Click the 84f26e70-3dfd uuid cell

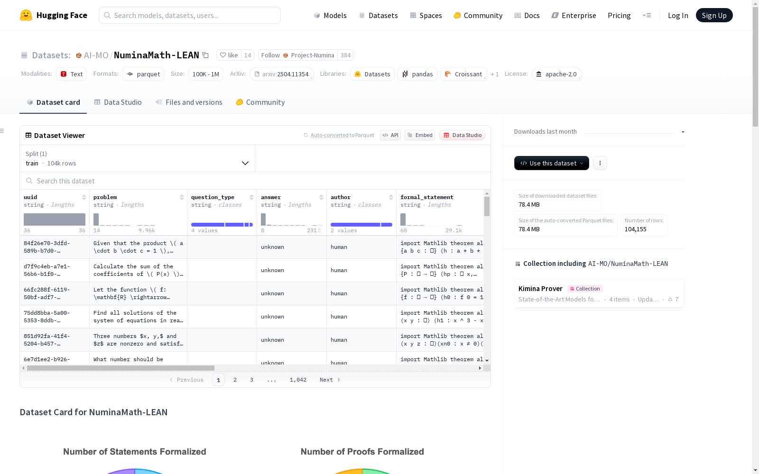coord(55,247)
